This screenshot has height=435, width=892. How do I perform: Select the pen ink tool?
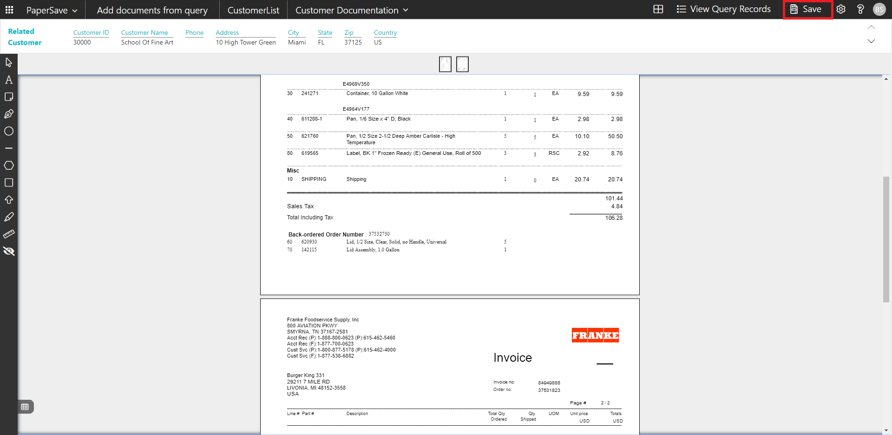8,114
